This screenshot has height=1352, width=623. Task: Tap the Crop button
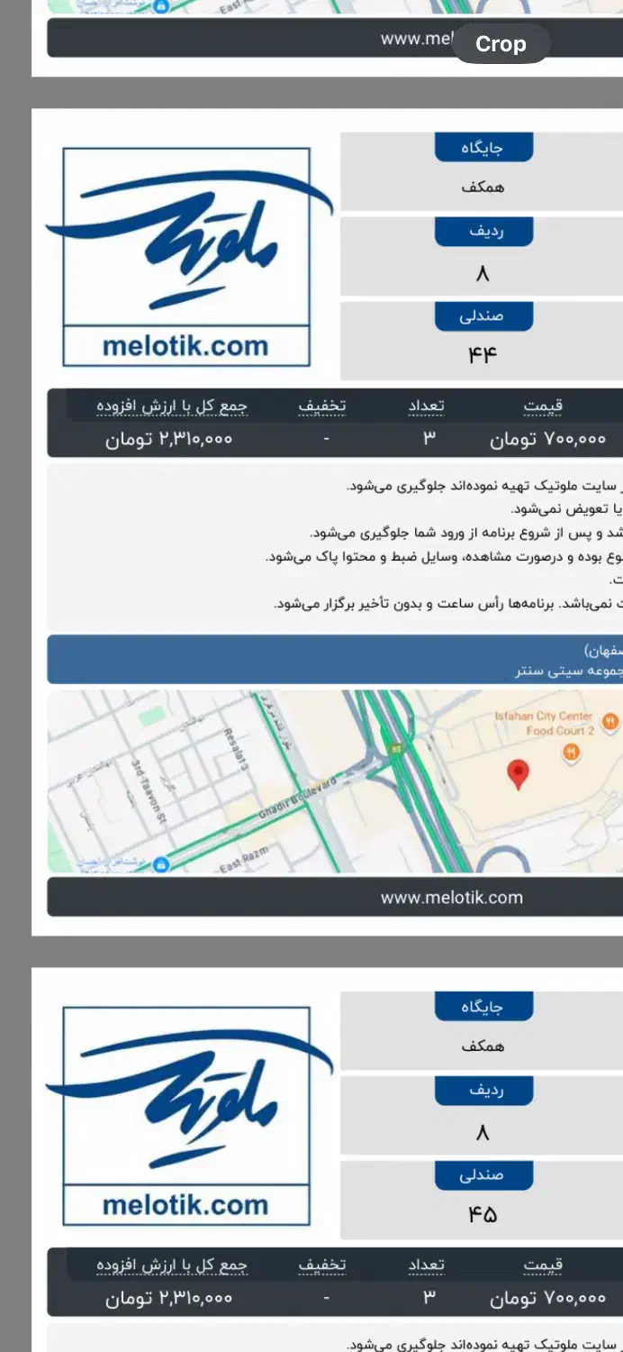[x=501, y=44]
